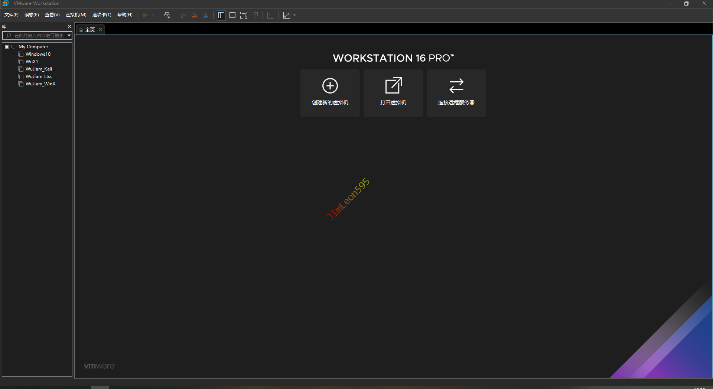Click the green power-on play icon

pos(145,15)
